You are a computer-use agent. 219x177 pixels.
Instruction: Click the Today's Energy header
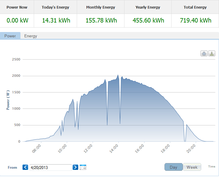coord(55,7)
